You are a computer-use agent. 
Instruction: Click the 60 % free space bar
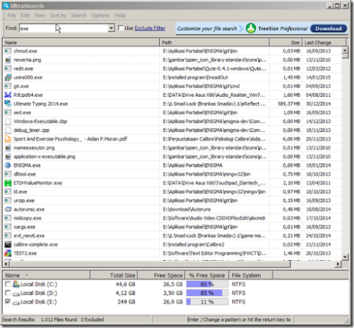[207, 284]
